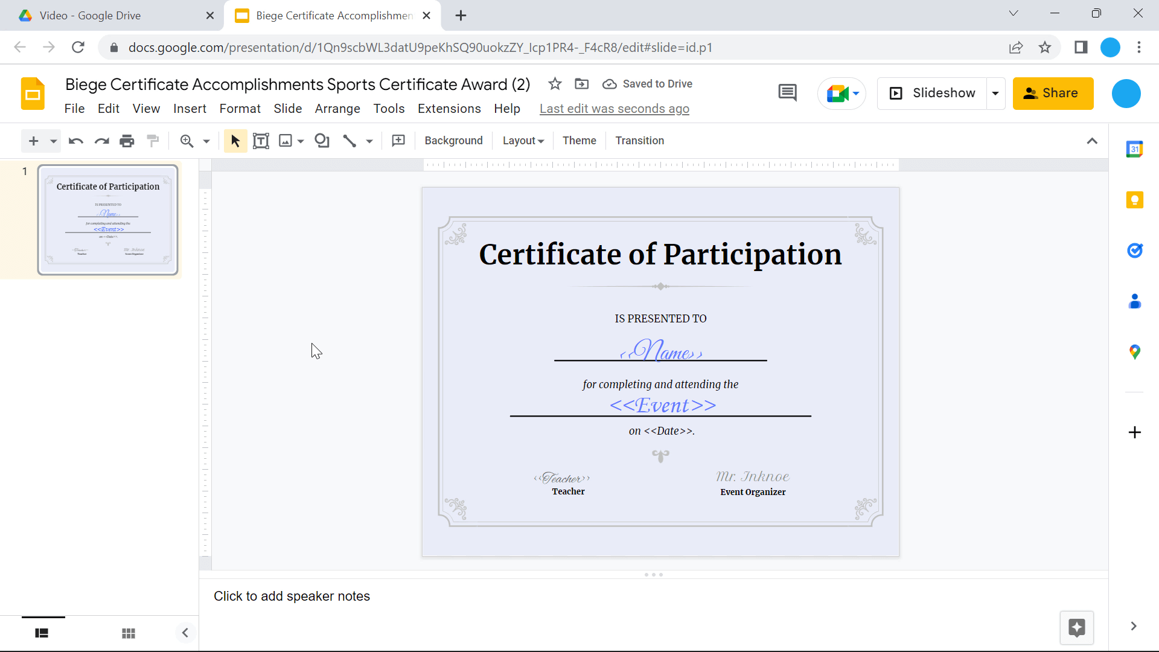This screenshot has height=652, width=1159.
Task: Toggle the collapsed left panel
Action: point(185,633)
